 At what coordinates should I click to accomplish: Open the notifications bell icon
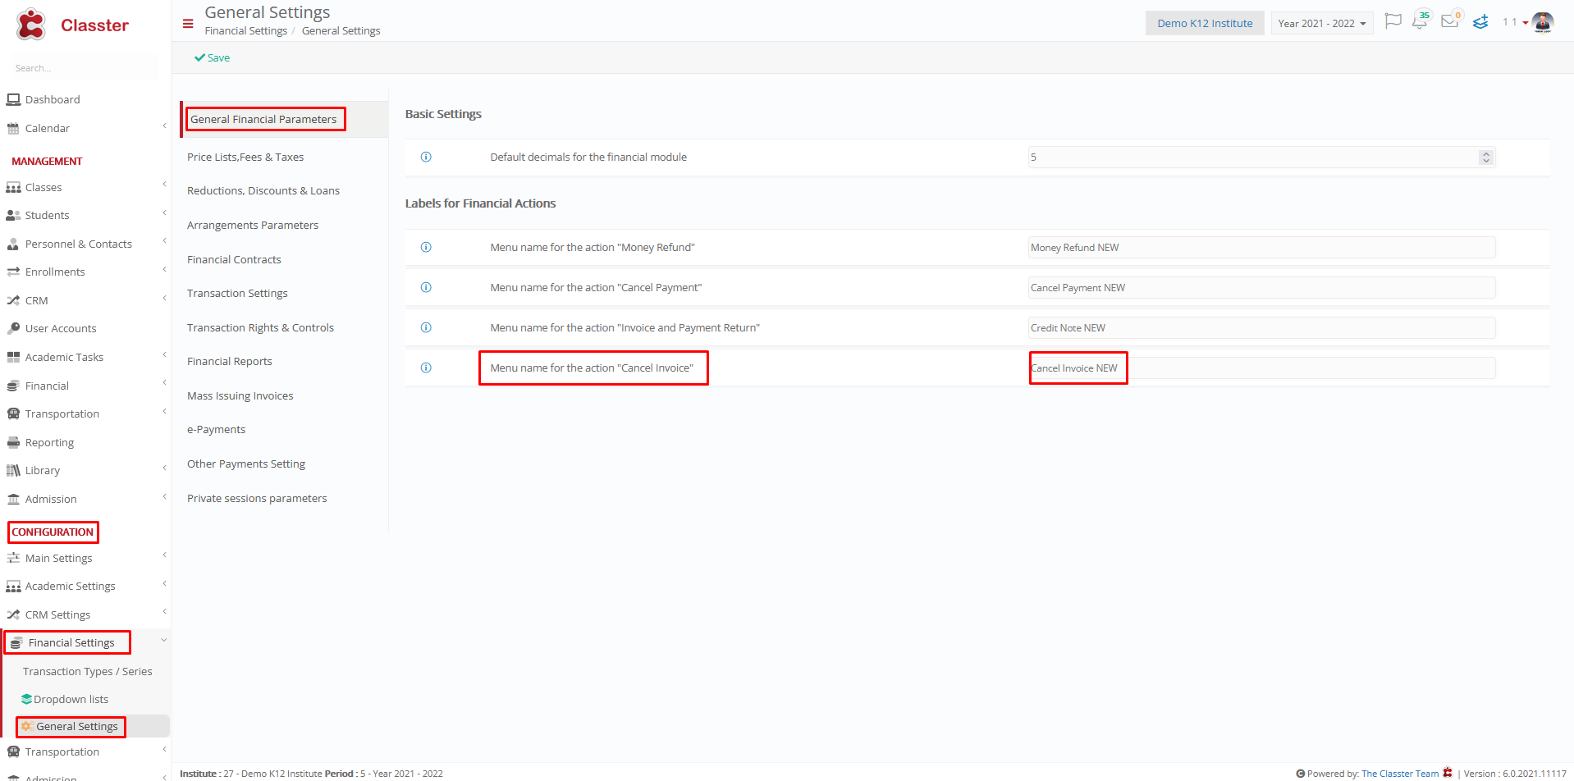(1420, 21)
